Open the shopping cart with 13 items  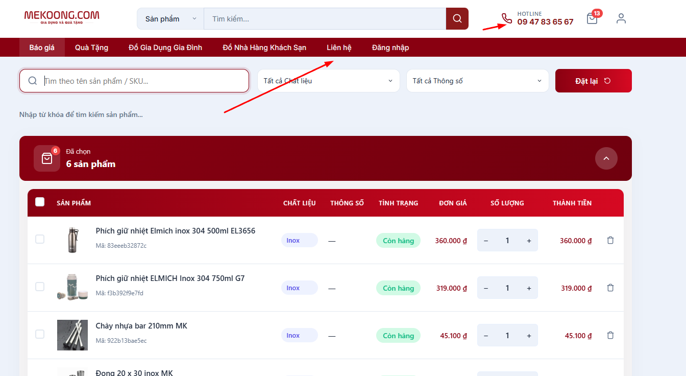[592, 19]
